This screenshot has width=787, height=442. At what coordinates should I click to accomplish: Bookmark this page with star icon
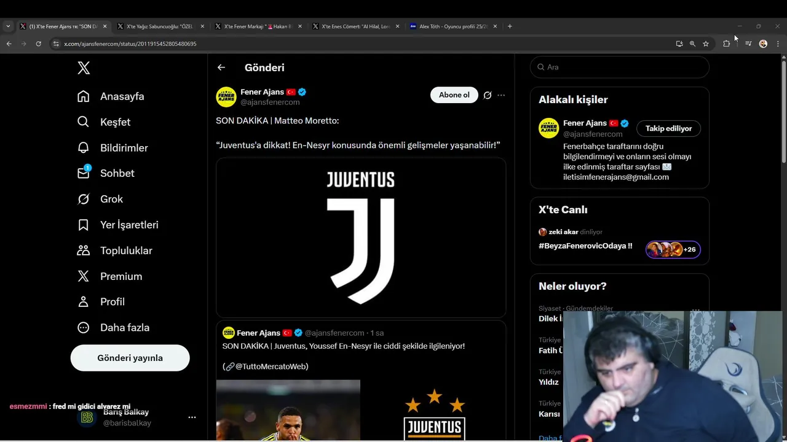(706, 44)
